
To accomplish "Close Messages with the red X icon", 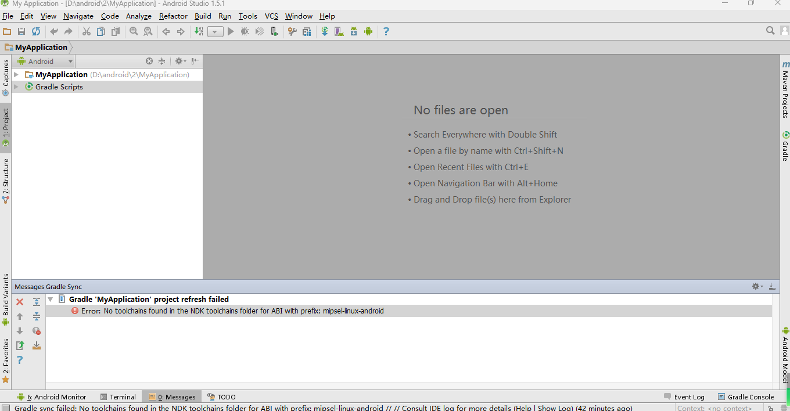I will pos(20,302).
